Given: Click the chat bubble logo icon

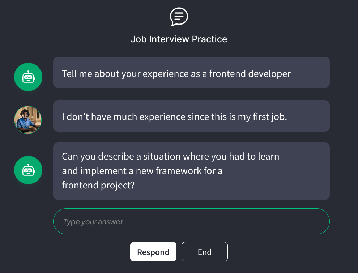Looking at the screenshot, I should (179, 17).
